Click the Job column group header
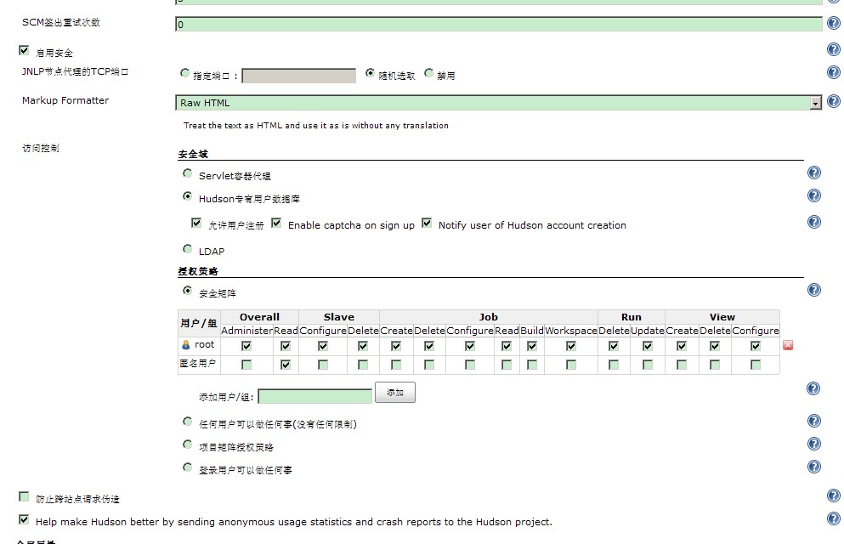Image resolution: width=844 pixels, height=544 pixels. 489,317
